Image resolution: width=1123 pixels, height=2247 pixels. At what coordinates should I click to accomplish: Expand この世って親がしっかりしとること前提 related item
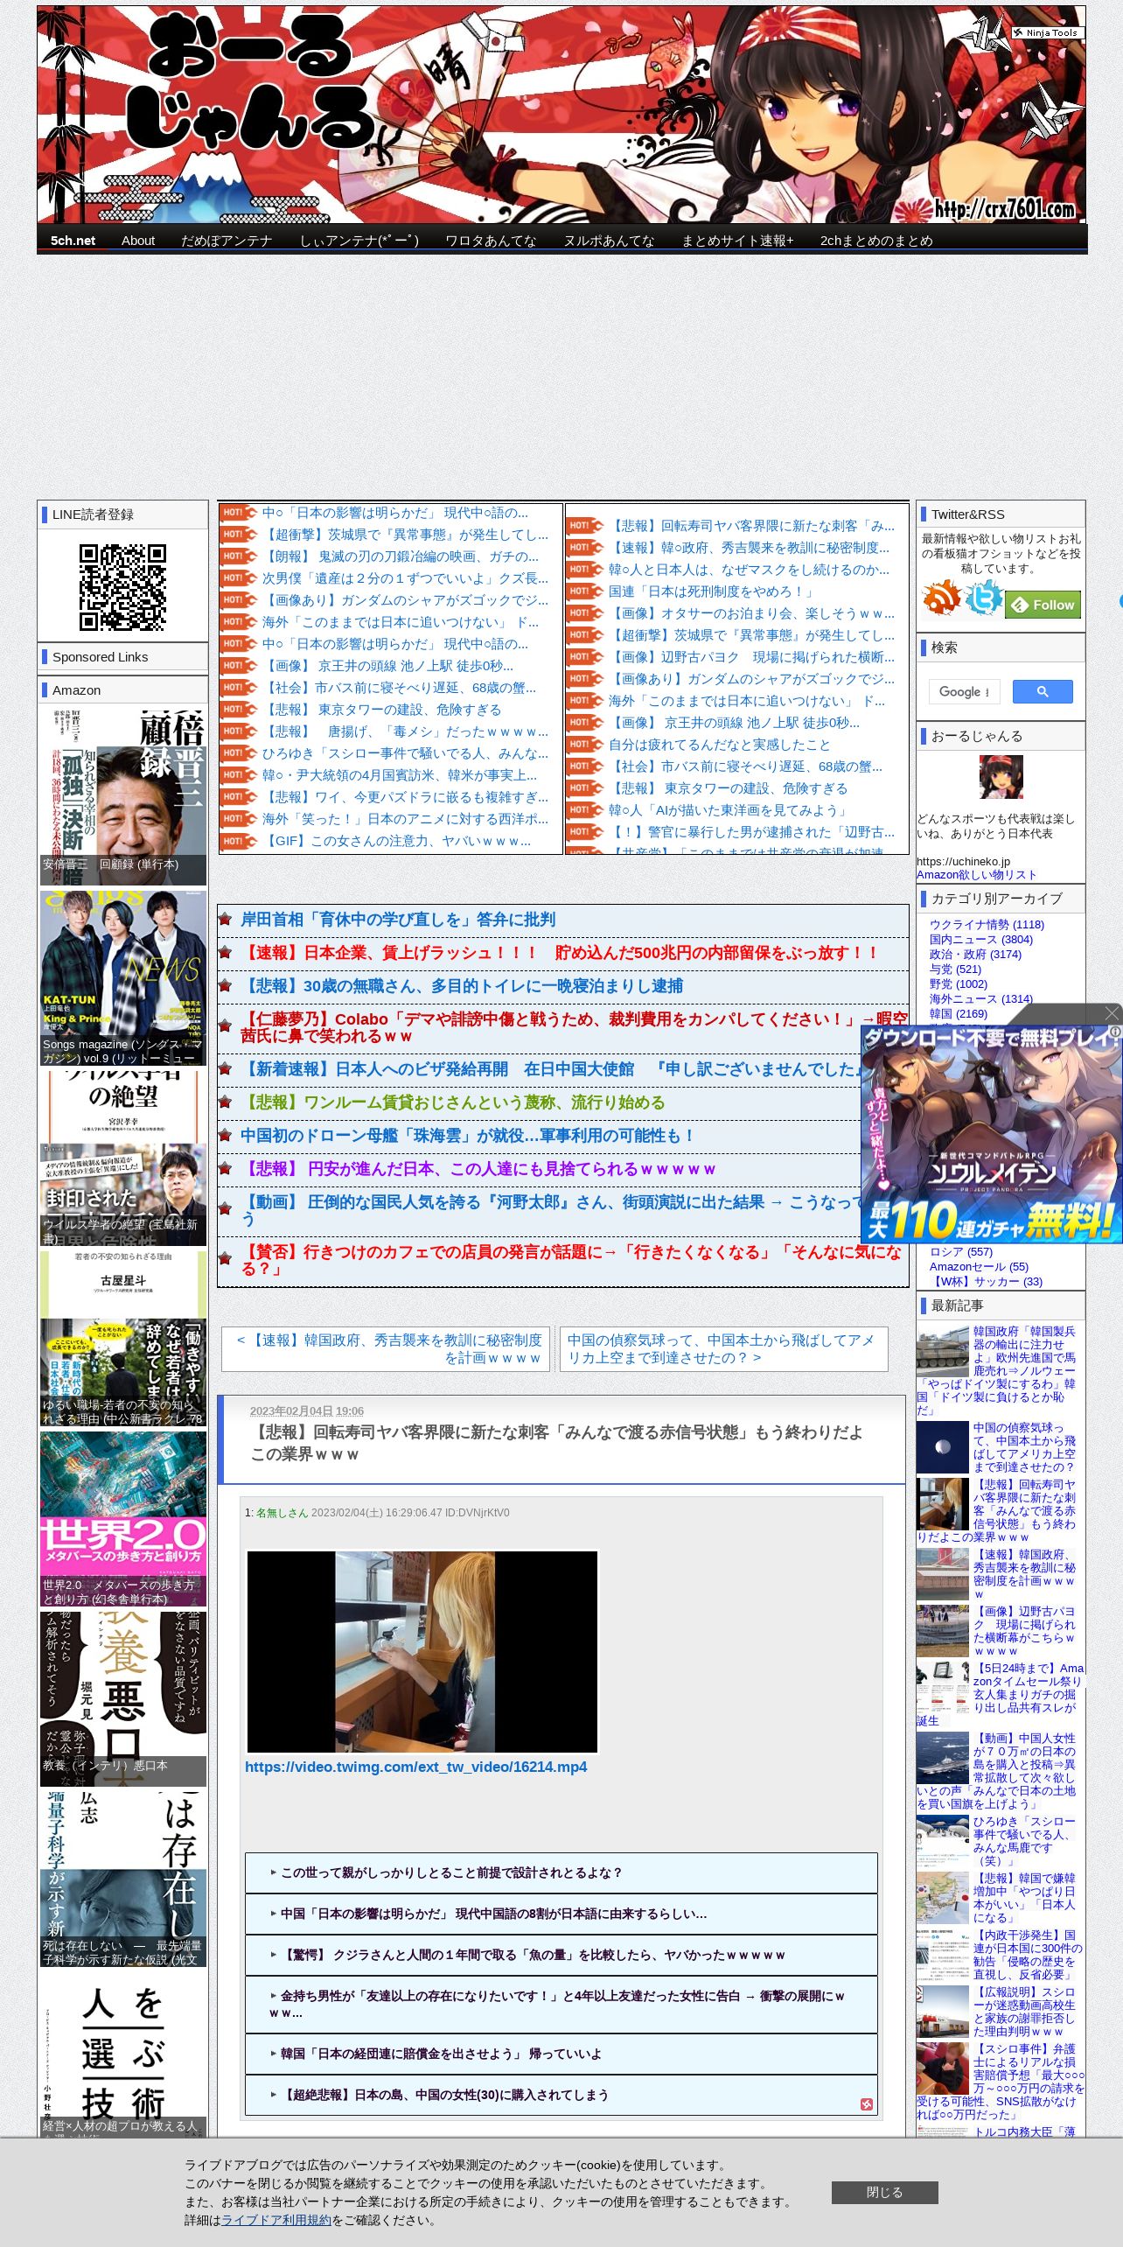(x=561, y=1872)
